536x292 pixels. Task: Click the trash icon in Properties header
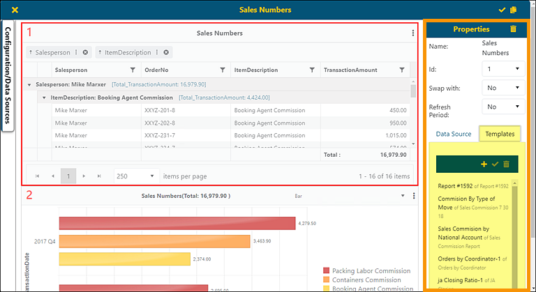pyautogui.click(x=514, y=29)
